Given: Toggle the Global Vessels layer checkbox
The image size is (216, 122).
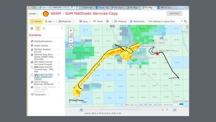Looking at the screenshot, I should point(32,46).
